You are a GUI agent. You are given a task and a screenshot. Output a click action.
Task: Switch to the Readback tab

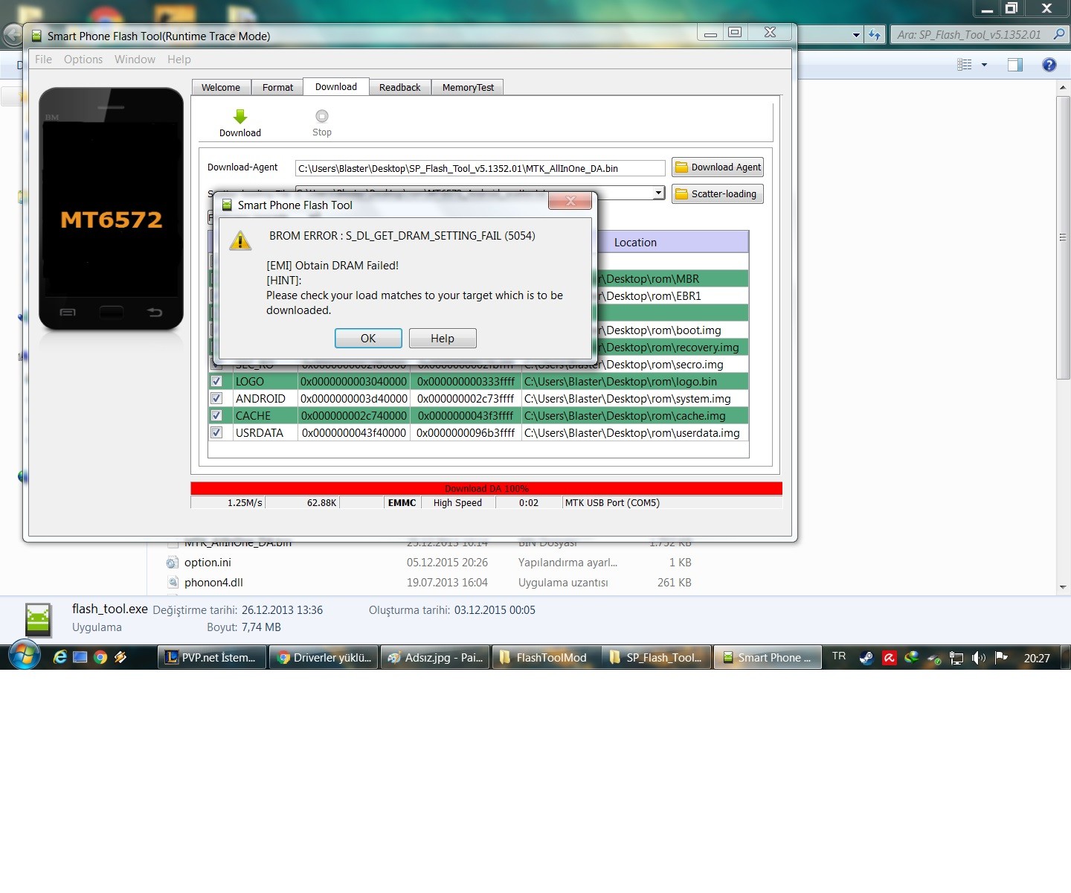pyautogui.click(x=399, y=87)
